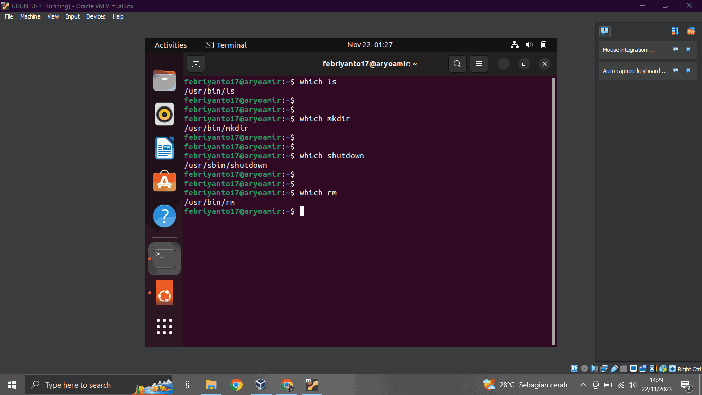Viewport: 702px width, 395px height.
Task: Click the sort notifications icon
Action: 675,31
